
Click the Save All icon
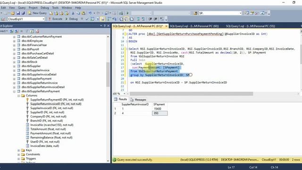pos(23,13)
